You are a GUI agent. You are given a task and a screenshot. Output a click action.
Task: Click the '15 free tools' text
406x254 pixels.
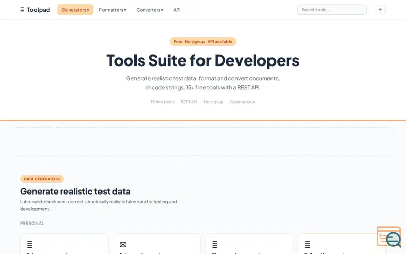pos(162,102)
